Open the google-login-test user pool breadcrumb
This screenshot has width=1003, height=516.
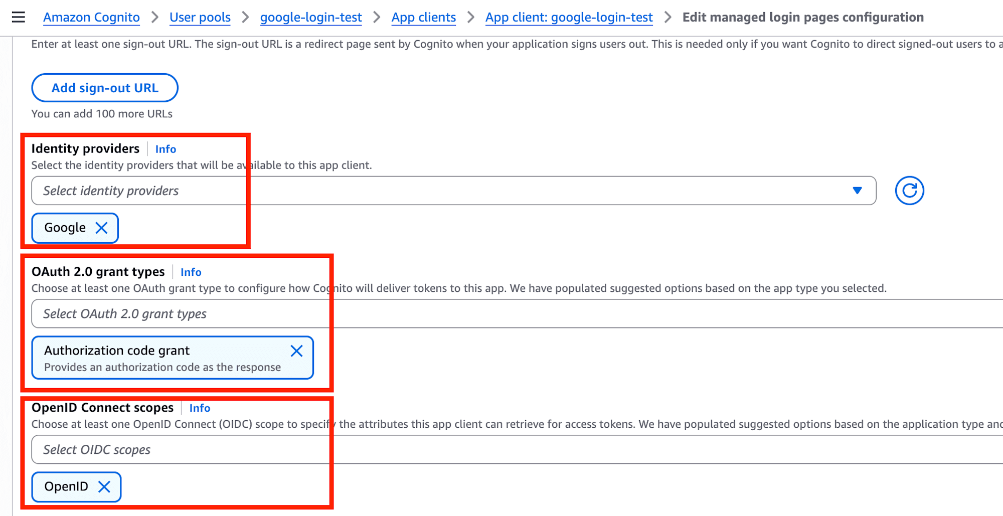[x=310, y=18]
